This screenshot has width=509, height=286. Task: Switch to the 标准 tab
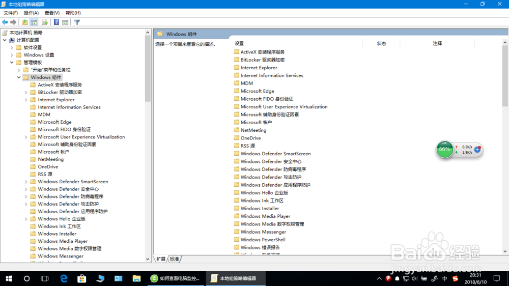[174, 259]
